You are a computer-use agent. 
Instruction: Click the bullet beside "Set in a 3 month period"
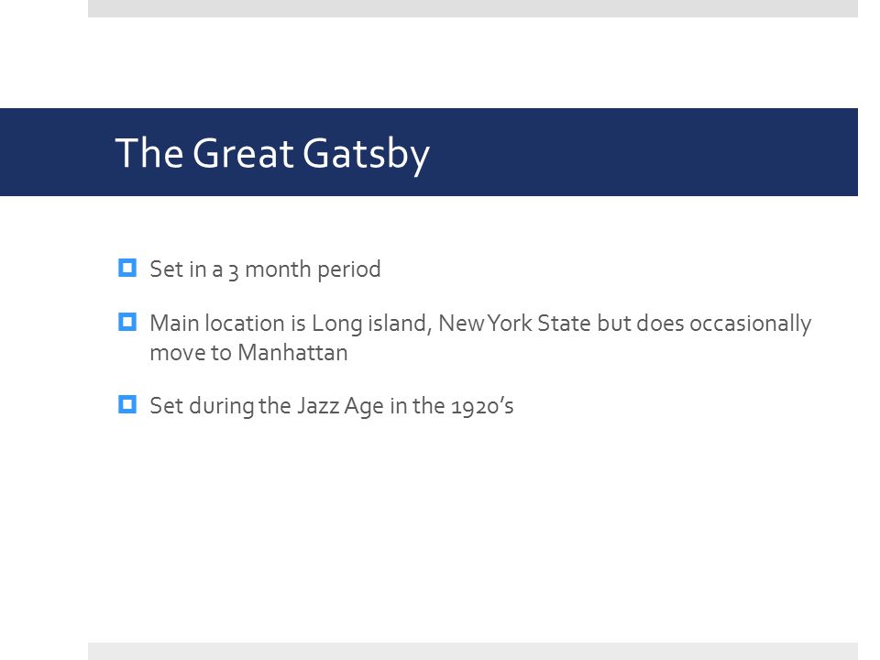127,268
